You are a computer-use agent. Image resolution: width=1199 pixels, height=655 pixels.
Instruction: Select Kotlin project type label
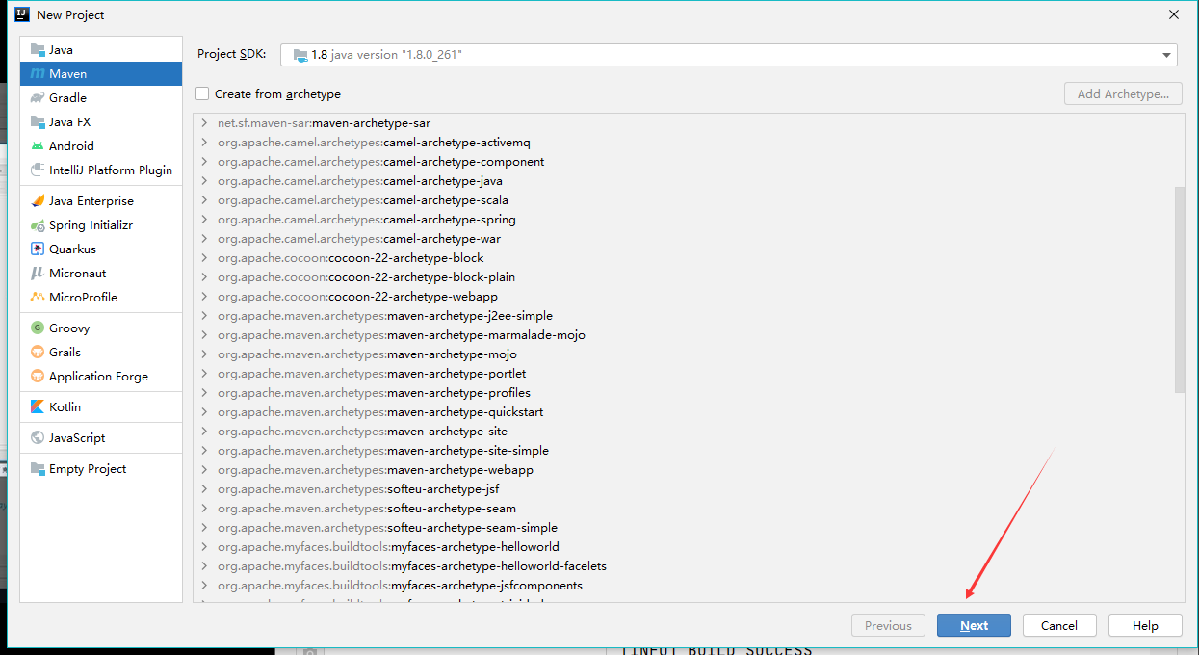[x=65, y=406]
